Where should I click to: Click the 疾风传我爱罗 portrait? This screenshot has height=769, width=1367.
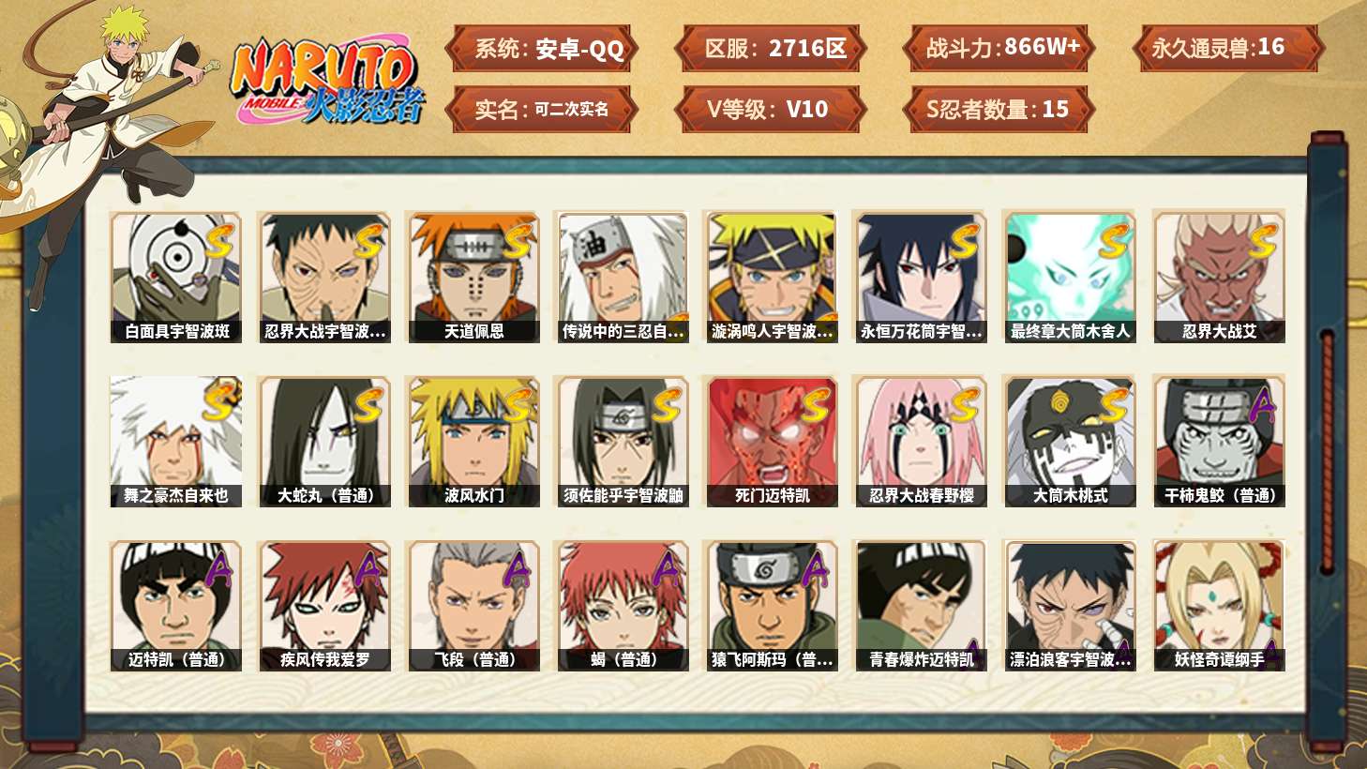pos(324,606)
